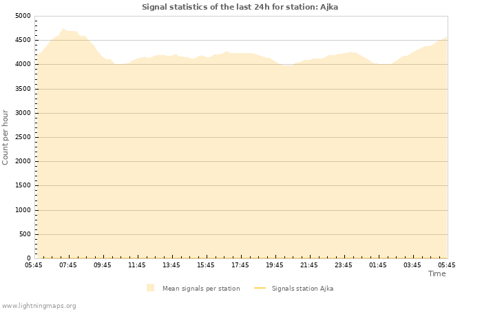Click the Time axis label
This screenshot has height=310, width=482.
point(437,273)
